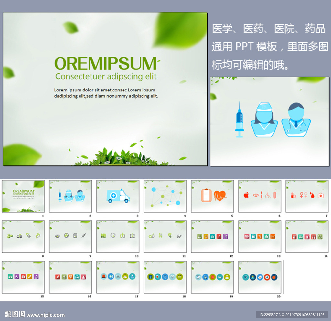Image resolution: width=331 pixels, height=321 pixels.
Task: Click the lungs icon on slide 10
Action: (123, 236)
